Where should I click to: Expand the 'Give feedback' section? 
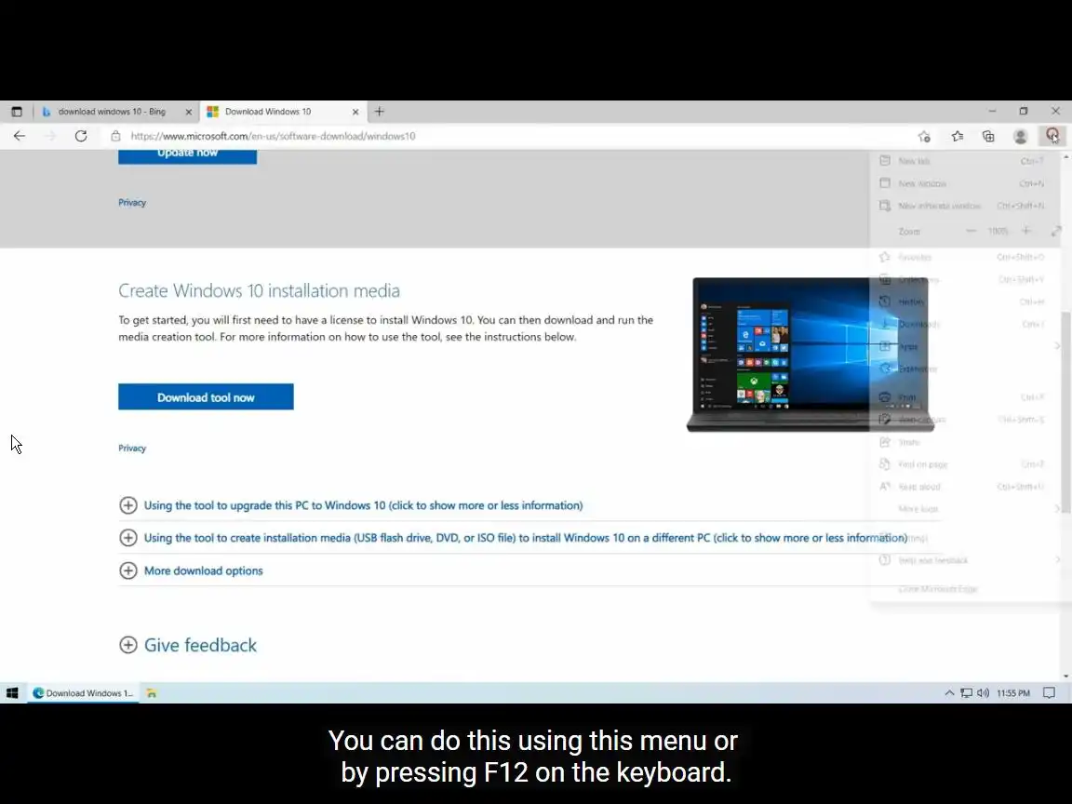188,645
